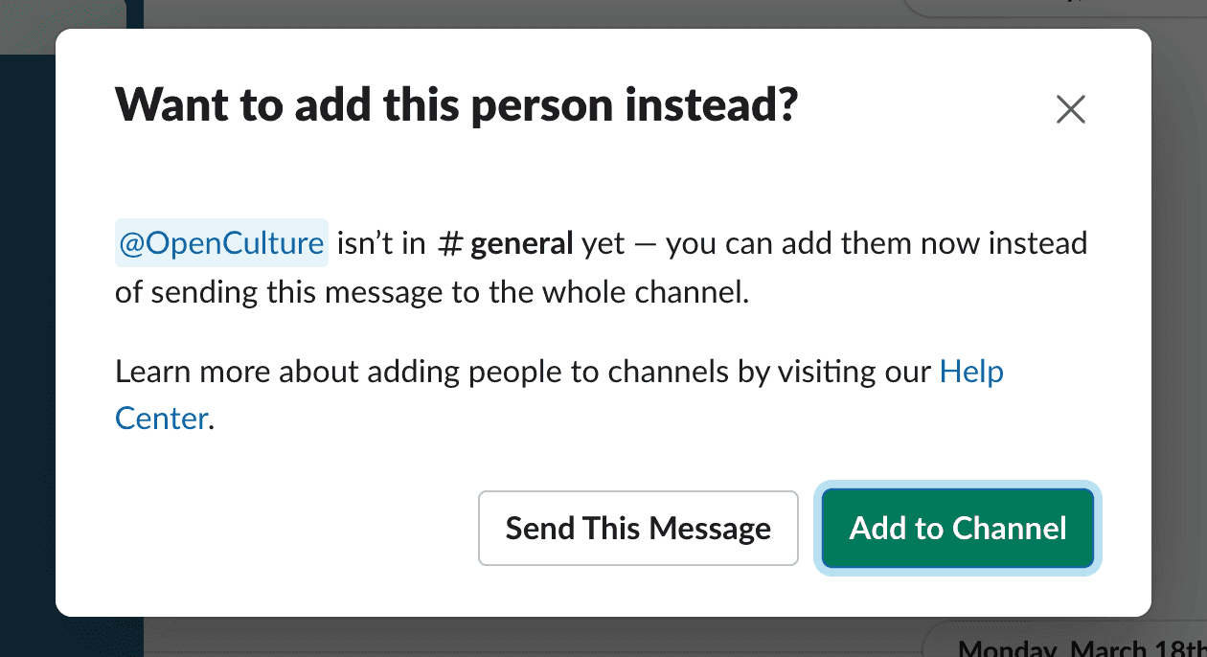This screenshot has width=1207, height=657.
Task: Click the dark sidebar area
Action: 24,383
